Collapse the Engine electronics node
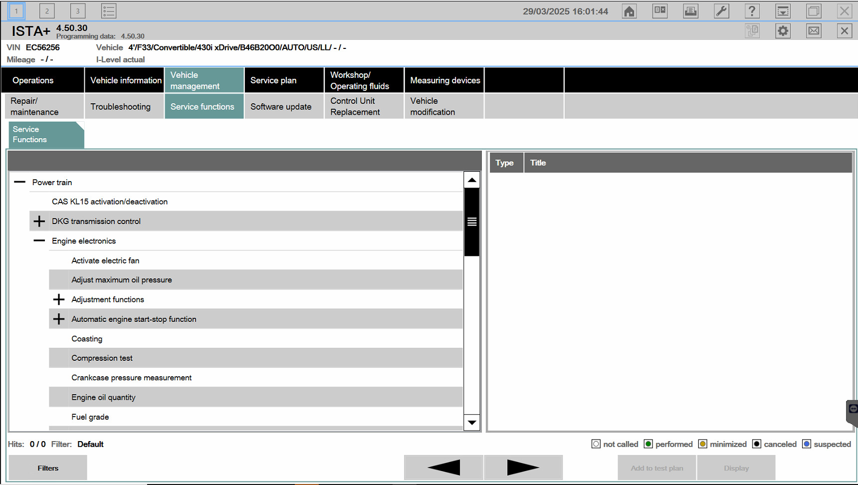This screenshot has width=858, height=485. point(39,241)
